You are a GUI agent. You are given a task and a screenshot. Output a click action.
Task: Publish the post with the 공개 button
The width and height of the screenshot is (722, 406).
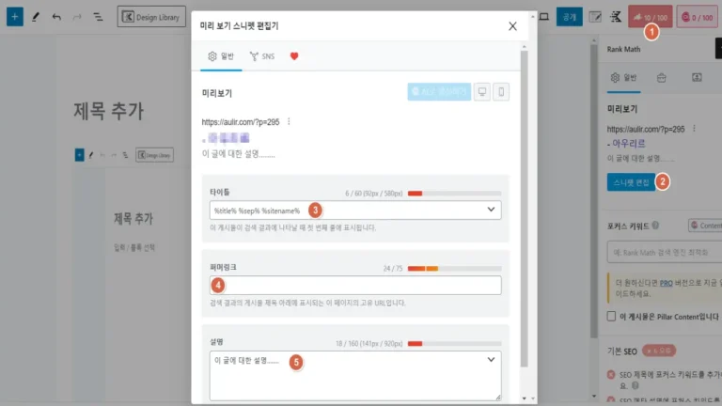(x=569, y=17)
